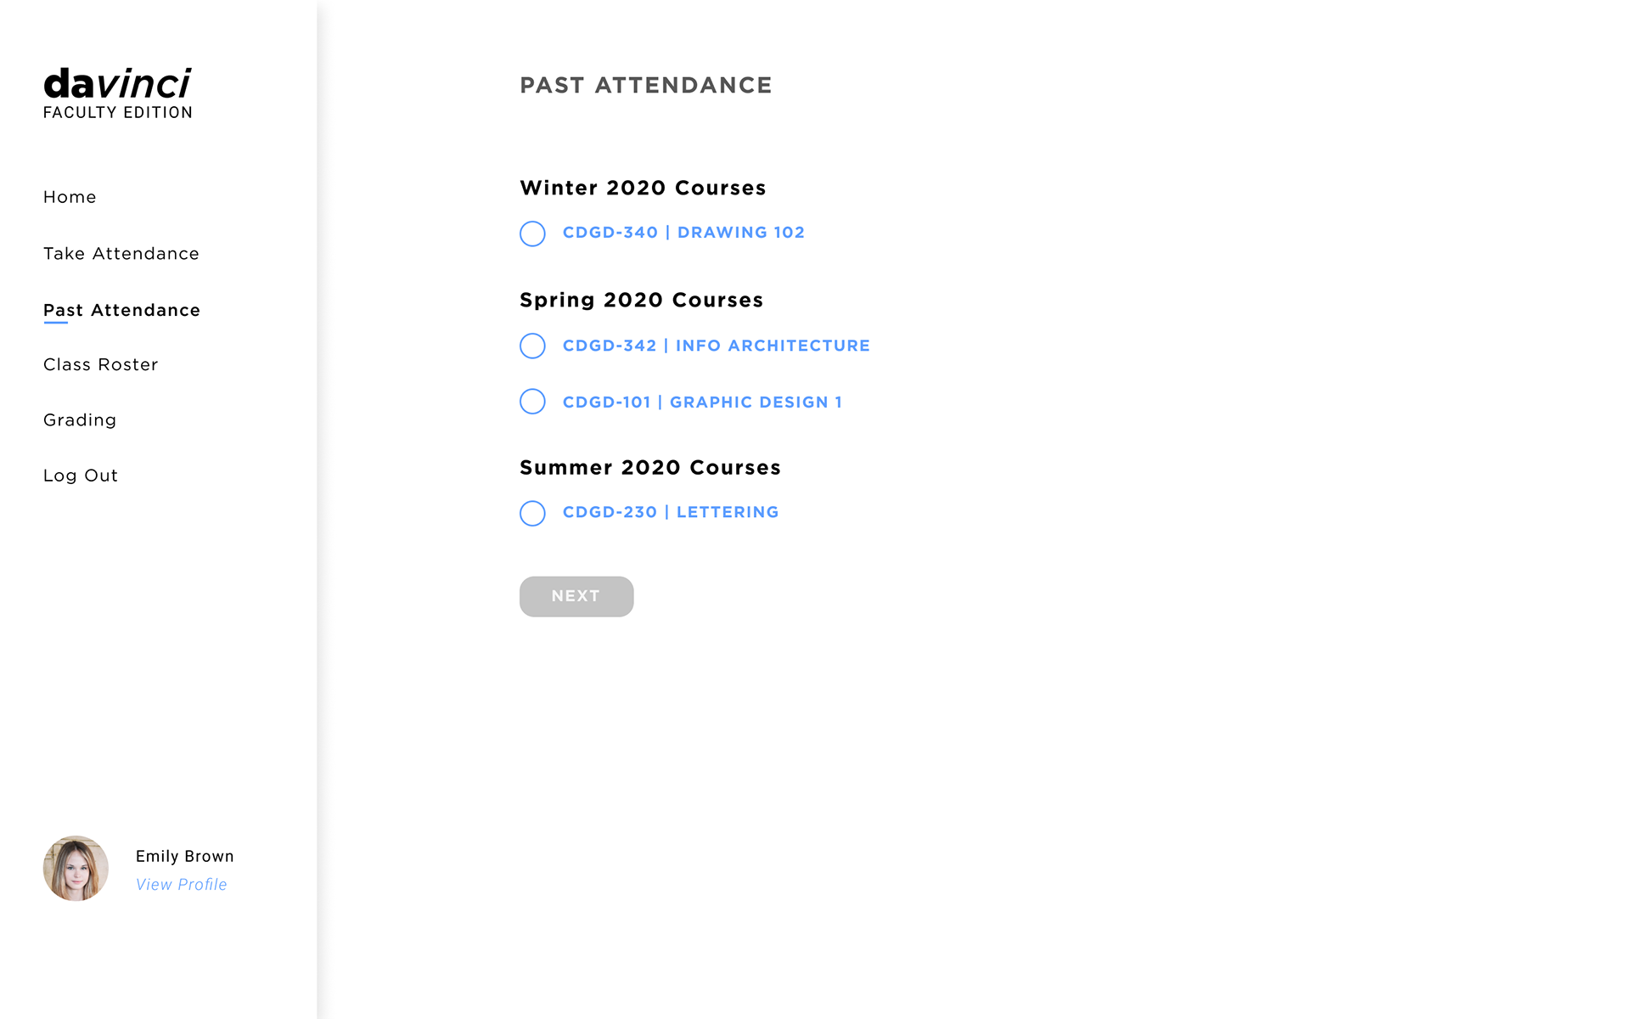1630x1019 pixels.
Task: Select the CDGD-230 Lettering radio button
Action: 532,513
